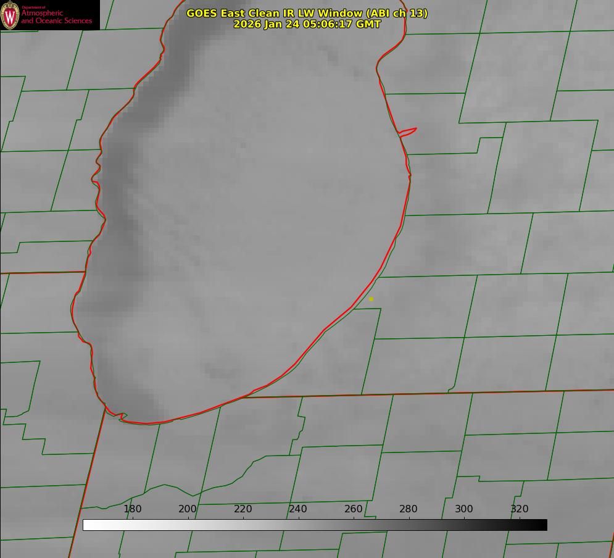This screenshot has height=558, width=614.
Task: Click the 320 colorbar tick label
Action: coord(520,509)
